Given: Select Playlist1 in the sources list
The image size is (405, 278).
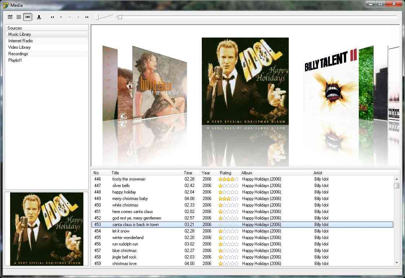Looking at the screenshot, I should tap(47, 60).
